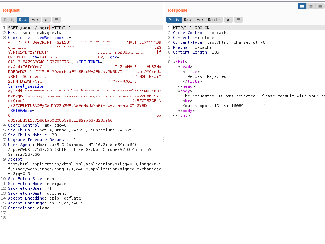
Task: Click the 'Your support ID is' line
Action: point(212,106)
